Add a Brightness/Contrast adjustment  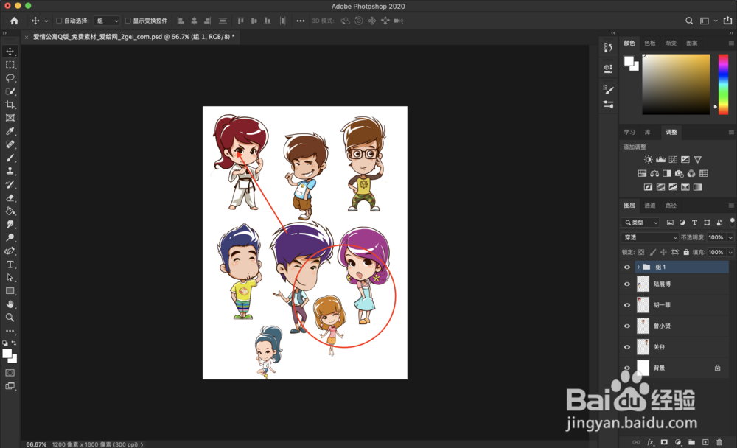(648, 159)
